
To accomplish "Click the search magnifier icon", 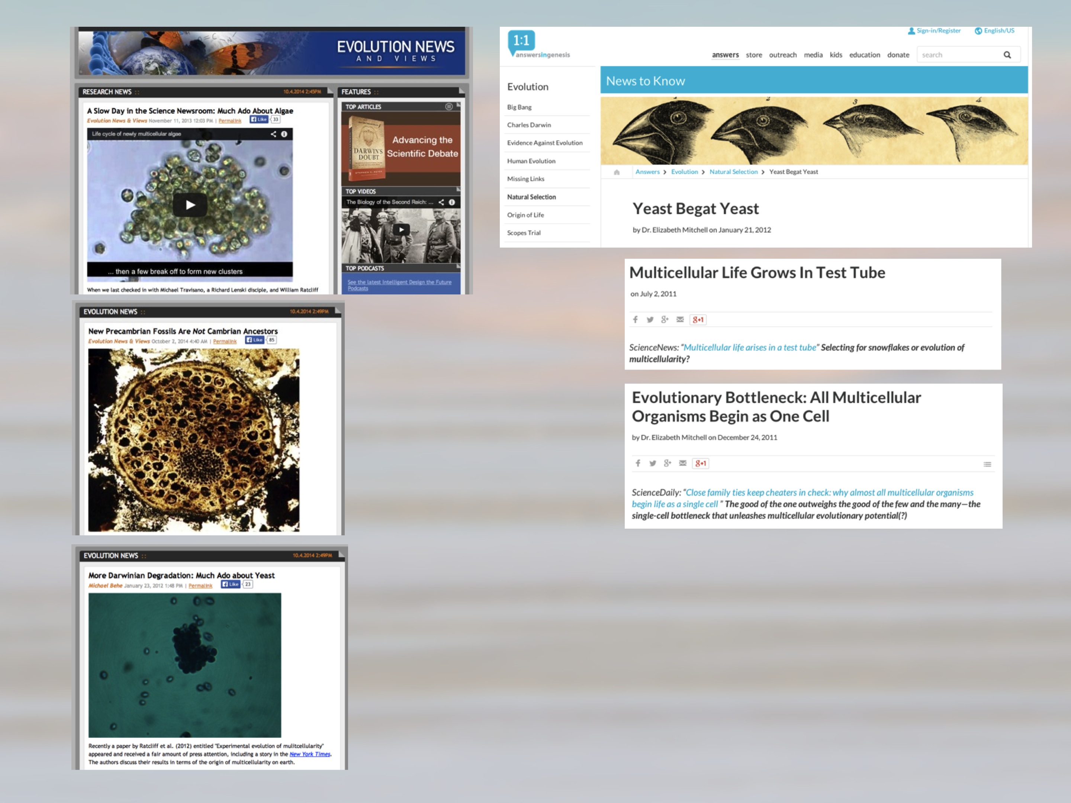I will pyautogui.click(x=1007, y=55).
